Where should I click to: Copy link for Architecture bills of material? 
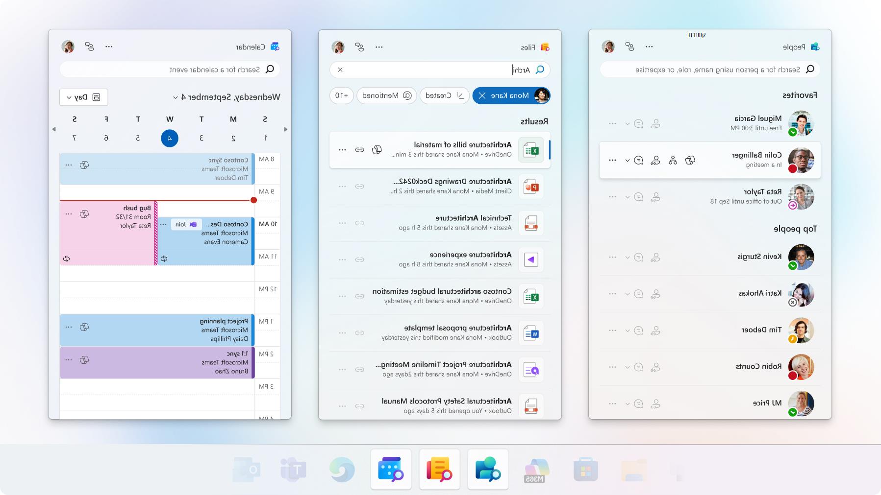(x=359, y=150)
